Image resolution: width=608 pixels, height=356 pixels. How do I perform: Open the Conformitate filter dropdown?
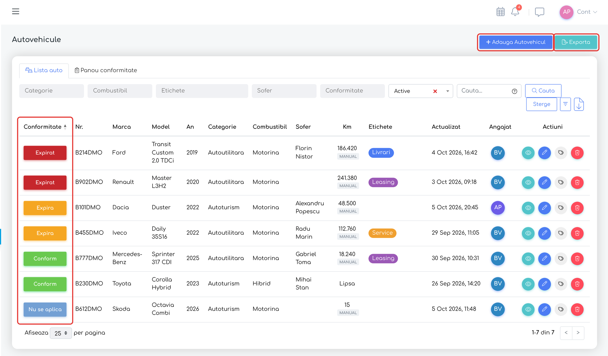coord(352,91)
